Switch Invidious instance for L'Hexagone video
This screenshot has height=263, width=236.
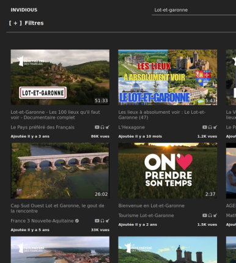(215, 127)
